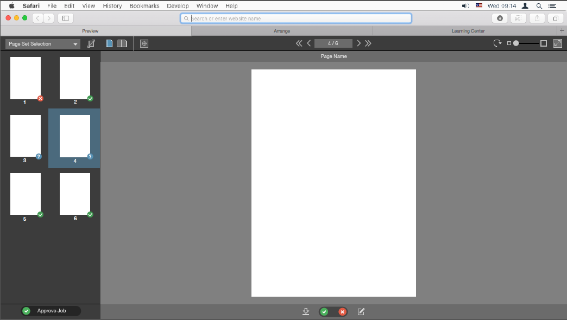This screenshot has width=567, height=320.
Task: Click the Approve Job button
Action: click(x=51, y=311)
